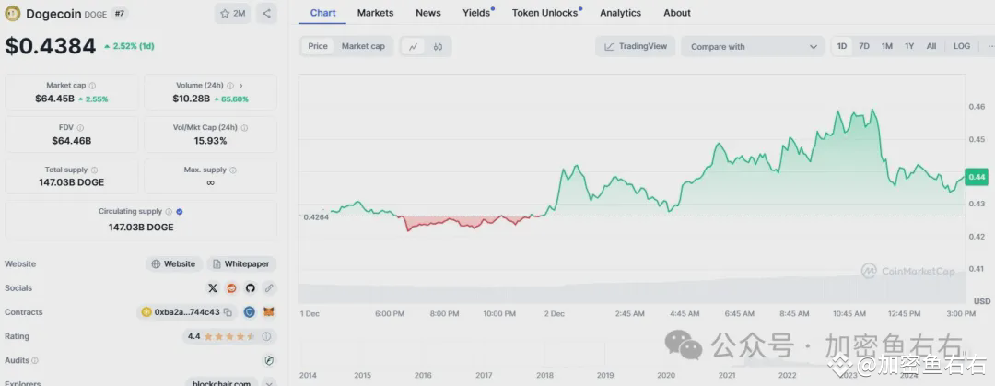Open Max. supply info icon

click(x=233, y=170)
